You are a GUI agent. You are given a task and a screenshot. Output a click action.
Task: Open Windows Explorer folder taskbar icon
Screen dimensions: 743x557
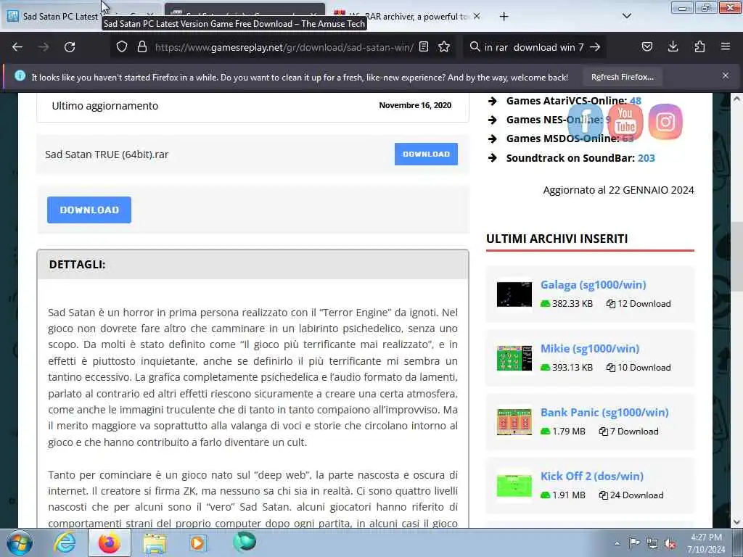(155, 542)
